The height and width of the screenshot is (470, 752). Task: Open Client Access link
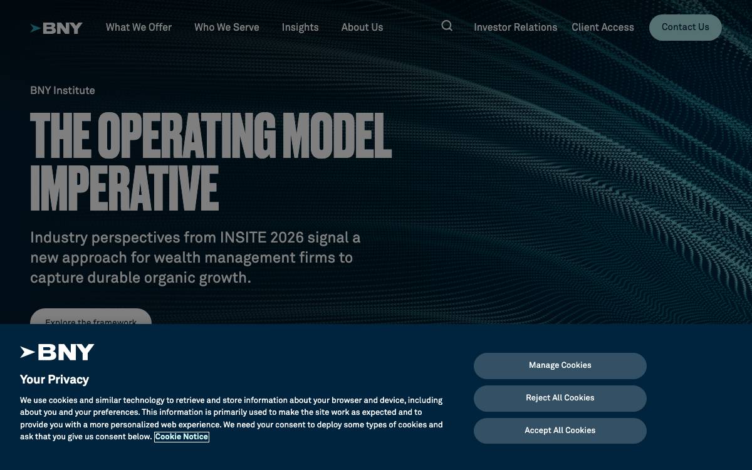click(603, 28)
